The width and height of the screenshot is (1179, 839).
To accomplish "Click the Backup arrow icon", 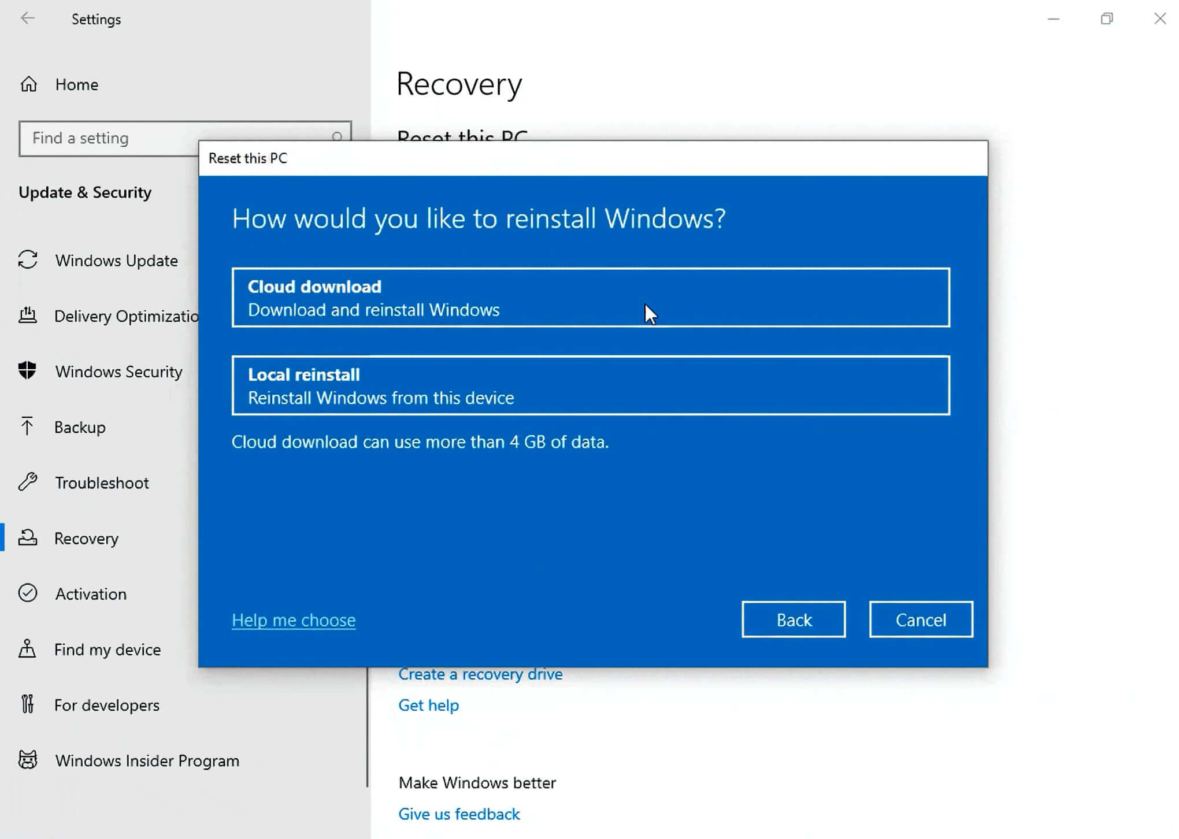I will [27, 426].
